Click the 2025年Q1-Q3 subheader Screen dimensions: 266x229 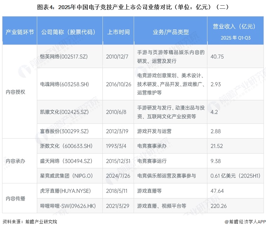click(x=235, y=38)
